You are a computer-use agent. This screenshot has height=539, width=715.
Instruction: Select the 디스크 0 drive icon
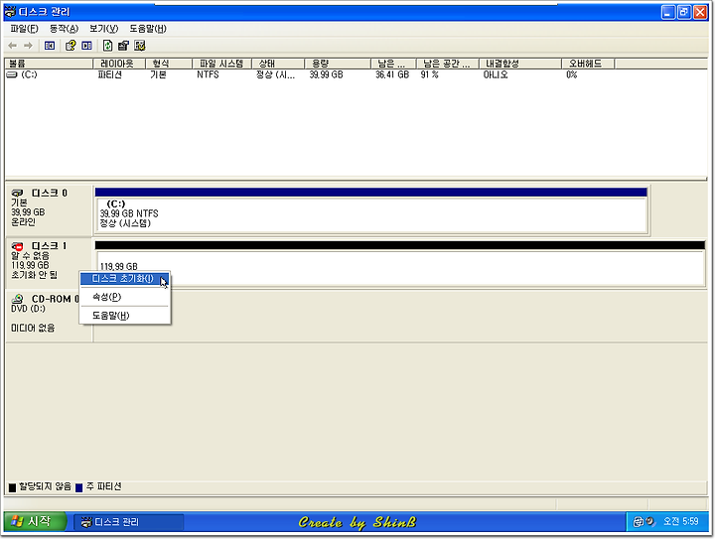(17, 194)
